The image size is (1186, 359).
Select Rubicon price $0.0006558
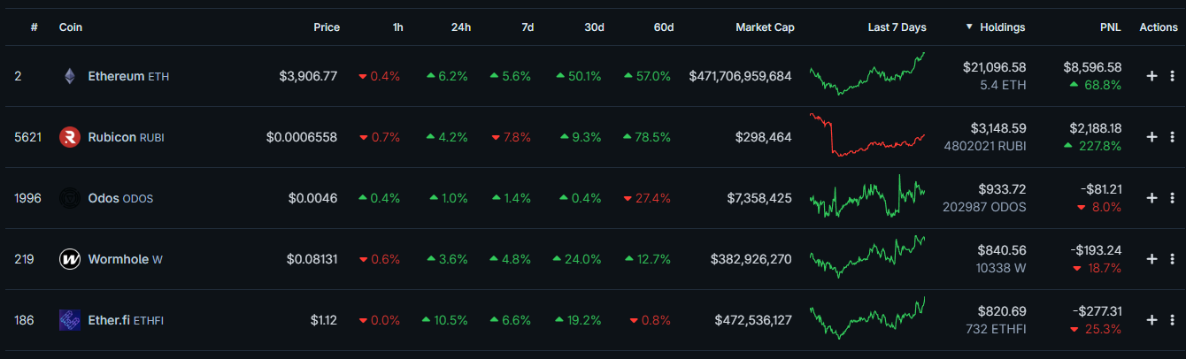[x=302, y=137]
